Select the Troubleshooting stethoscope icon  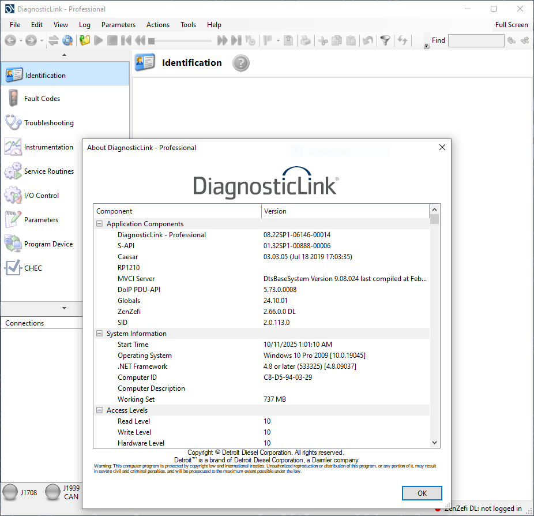tap(13, 122)
